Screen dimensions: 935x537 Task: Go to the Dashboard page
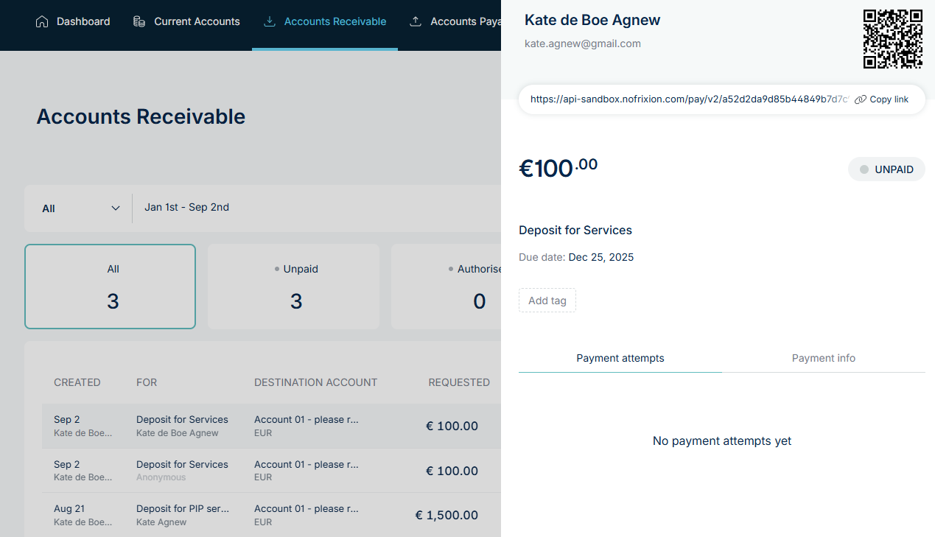tap(83, 21)
